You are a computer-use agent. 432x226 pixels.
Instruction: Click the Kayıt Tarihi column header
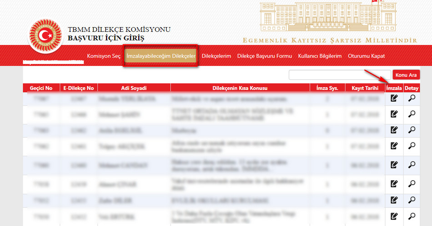click(x=365, y=88)
